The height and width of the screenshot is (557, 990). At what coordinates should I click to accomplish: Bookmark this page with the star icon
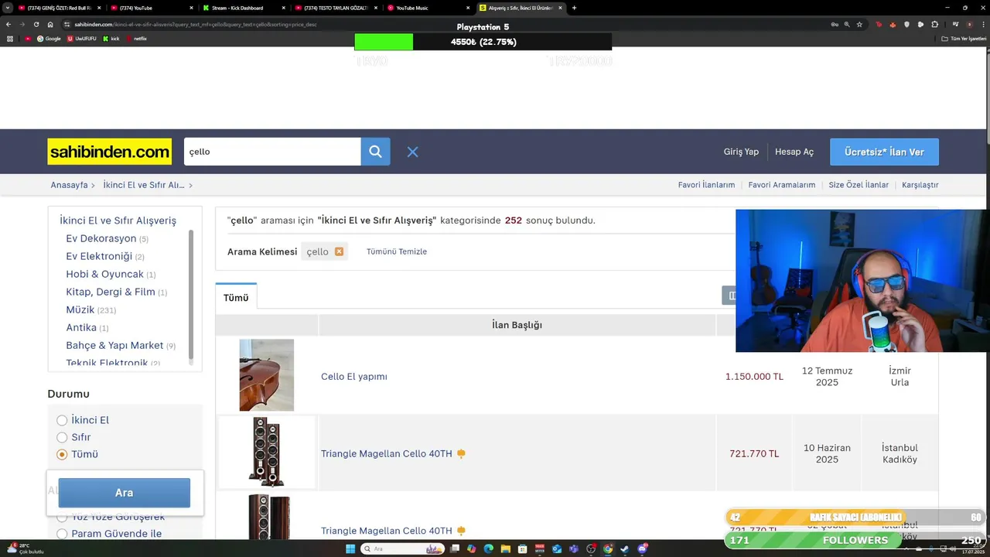tap(859, 25)
